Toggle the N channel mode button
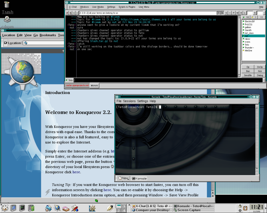Screen dimensions: 267x213 tap(222, 13)
